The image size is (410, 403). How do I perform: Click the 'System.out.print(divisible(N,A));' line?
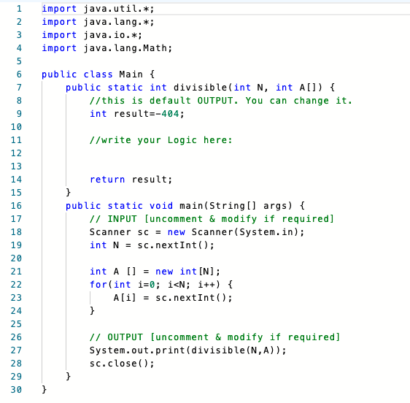pyautogui.click(x=188, y=350)
